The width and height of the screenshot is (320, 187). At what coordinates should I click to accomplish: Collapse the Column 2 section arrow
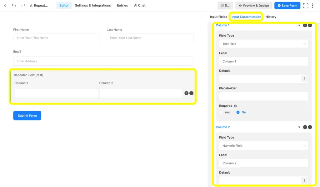(299, 127)
